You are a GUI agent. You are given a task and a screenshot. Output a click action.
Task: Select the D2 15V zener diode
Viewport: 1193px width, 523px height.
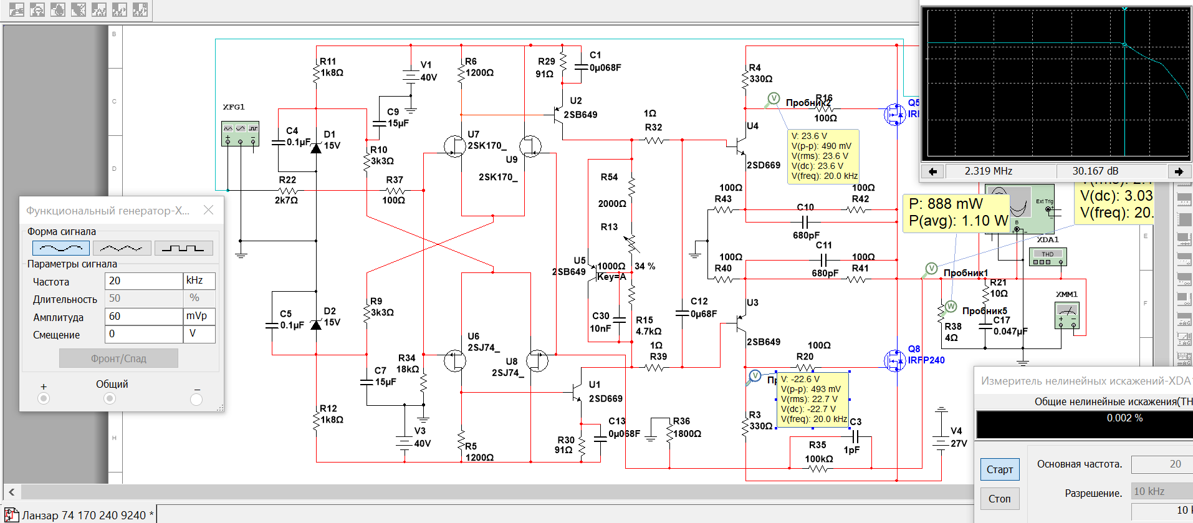[x=316, y=324]
